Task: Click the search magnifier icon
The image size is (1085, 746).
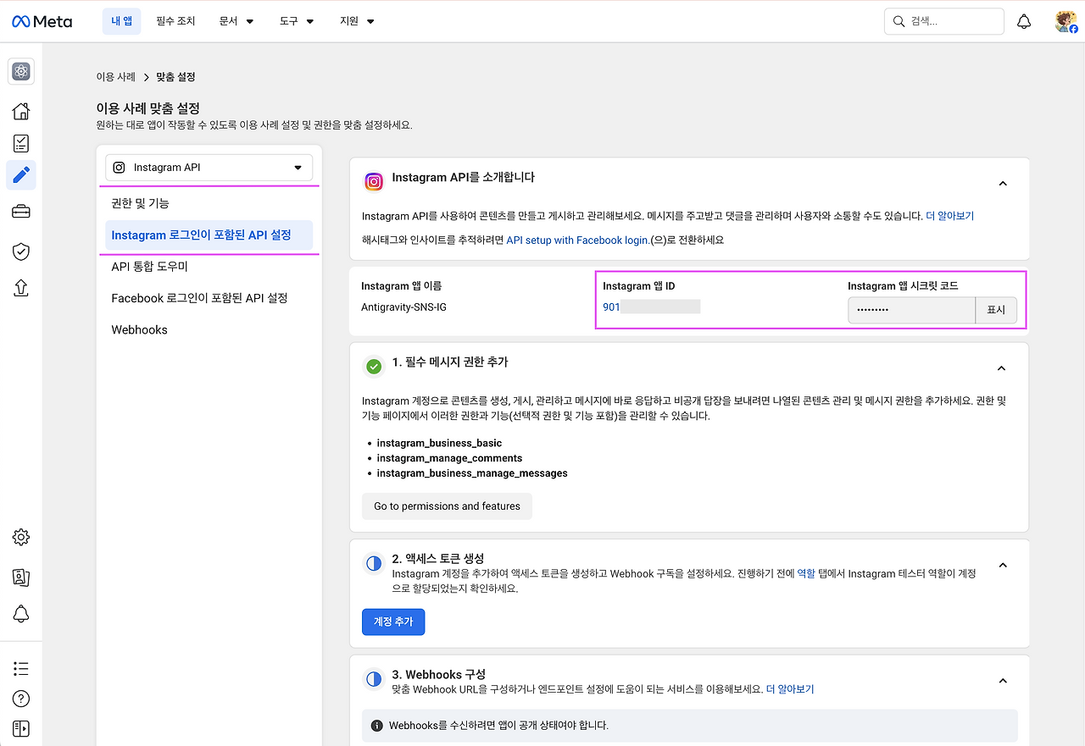Action: pos(899,21)
